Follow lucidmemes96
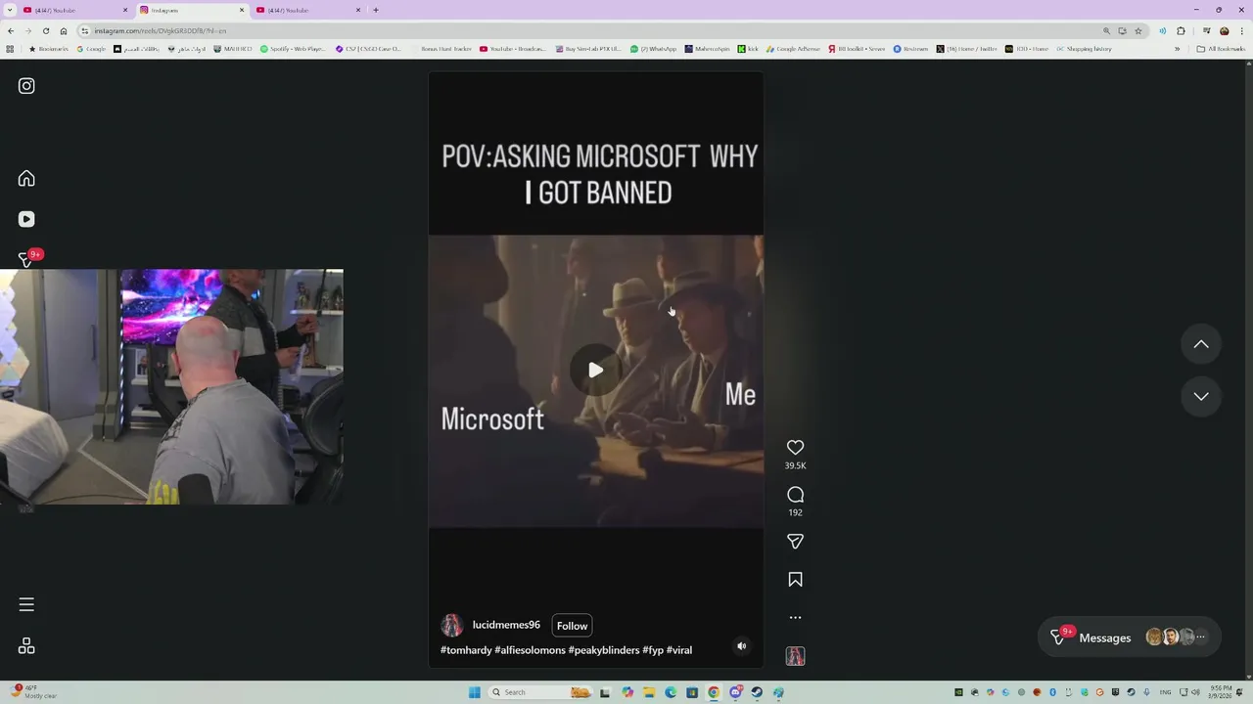This screenshot has height=704, width=1253. [x=572, y=626]
